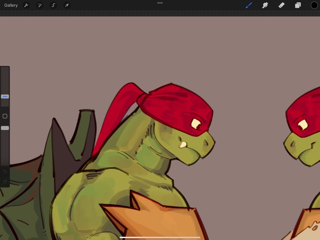Activate the Transform arrow tool
320x240 pixels.
(67, 5)
